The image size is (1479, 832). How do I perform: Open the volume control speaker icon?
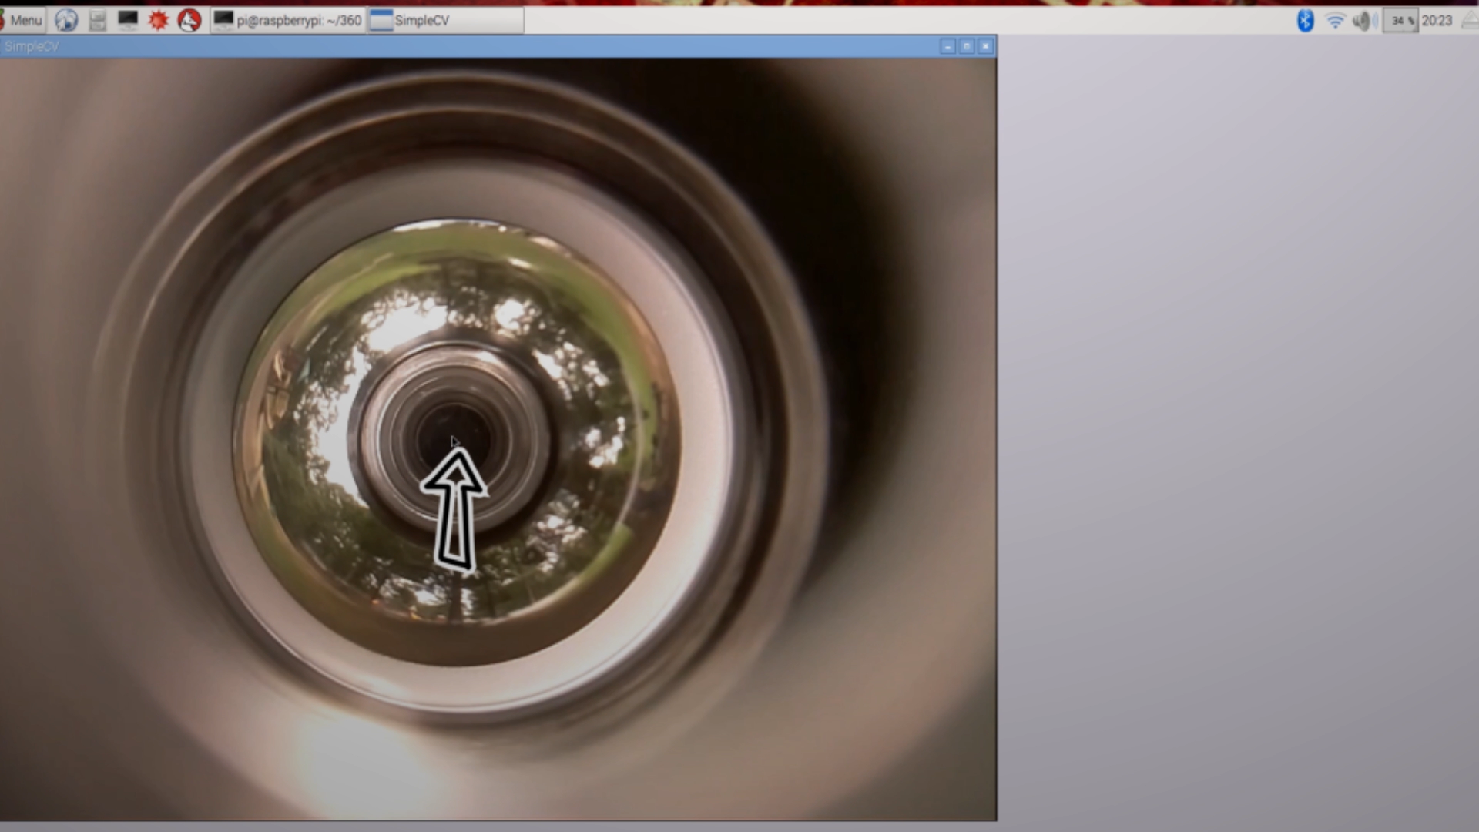coord(1364,21)
